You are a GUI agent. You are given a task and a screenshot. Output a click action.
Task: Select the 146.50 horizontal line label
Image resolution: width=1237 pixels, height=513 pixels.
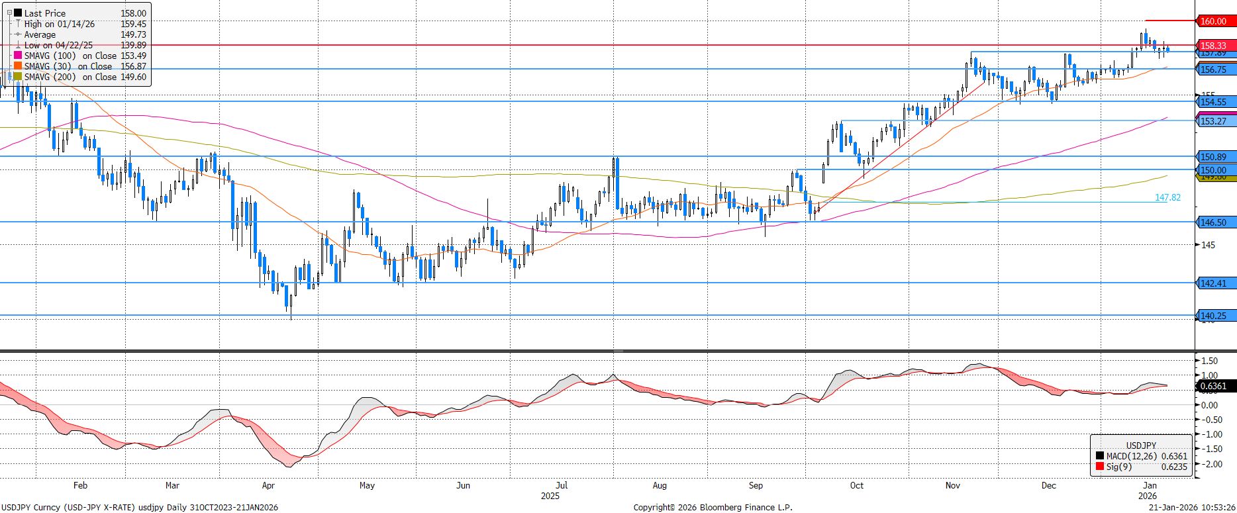[x=1214, y=222]
